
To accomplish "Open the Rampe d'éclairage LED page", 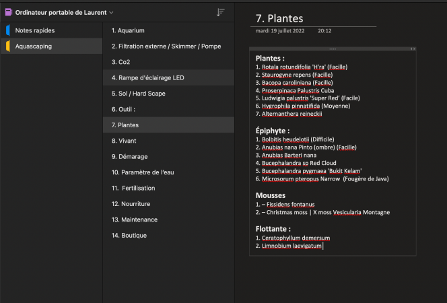I will pos(168,77).
